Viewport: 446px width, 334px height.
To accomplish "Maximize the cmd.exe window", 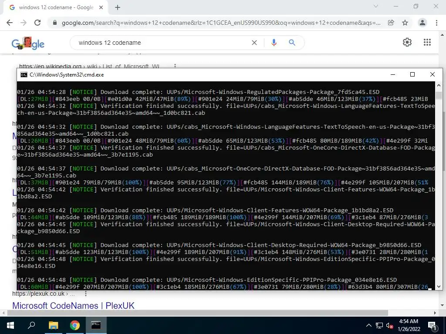I will [412, 74].
